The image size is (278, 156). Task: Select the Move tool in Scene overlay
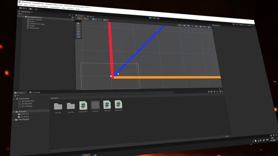(x=78, y=26)
